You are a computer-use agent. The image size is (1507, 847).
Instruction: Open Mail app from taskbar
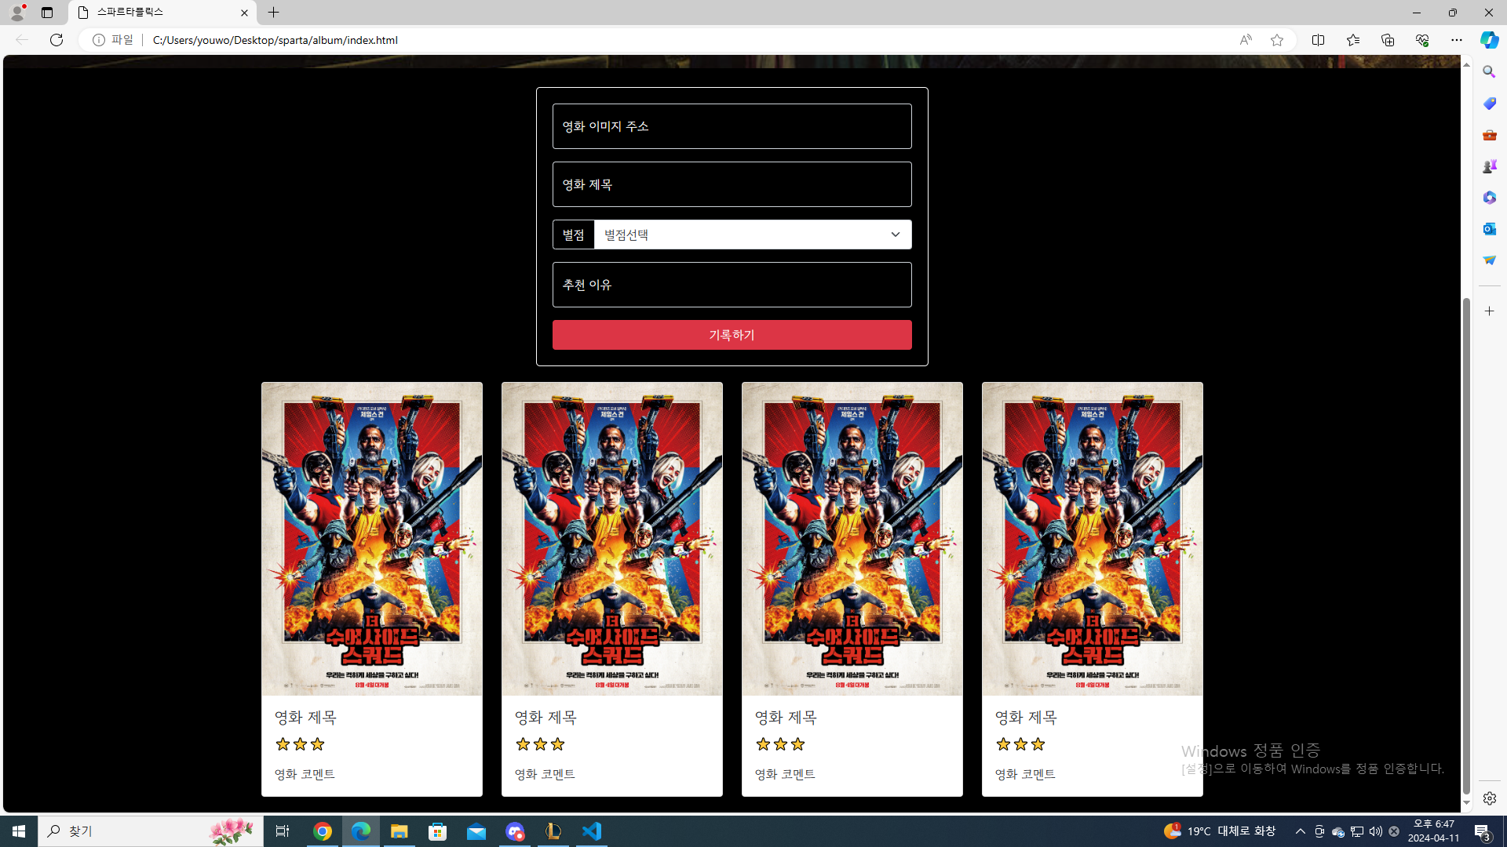pyautogui.click(x=476, y=831)
